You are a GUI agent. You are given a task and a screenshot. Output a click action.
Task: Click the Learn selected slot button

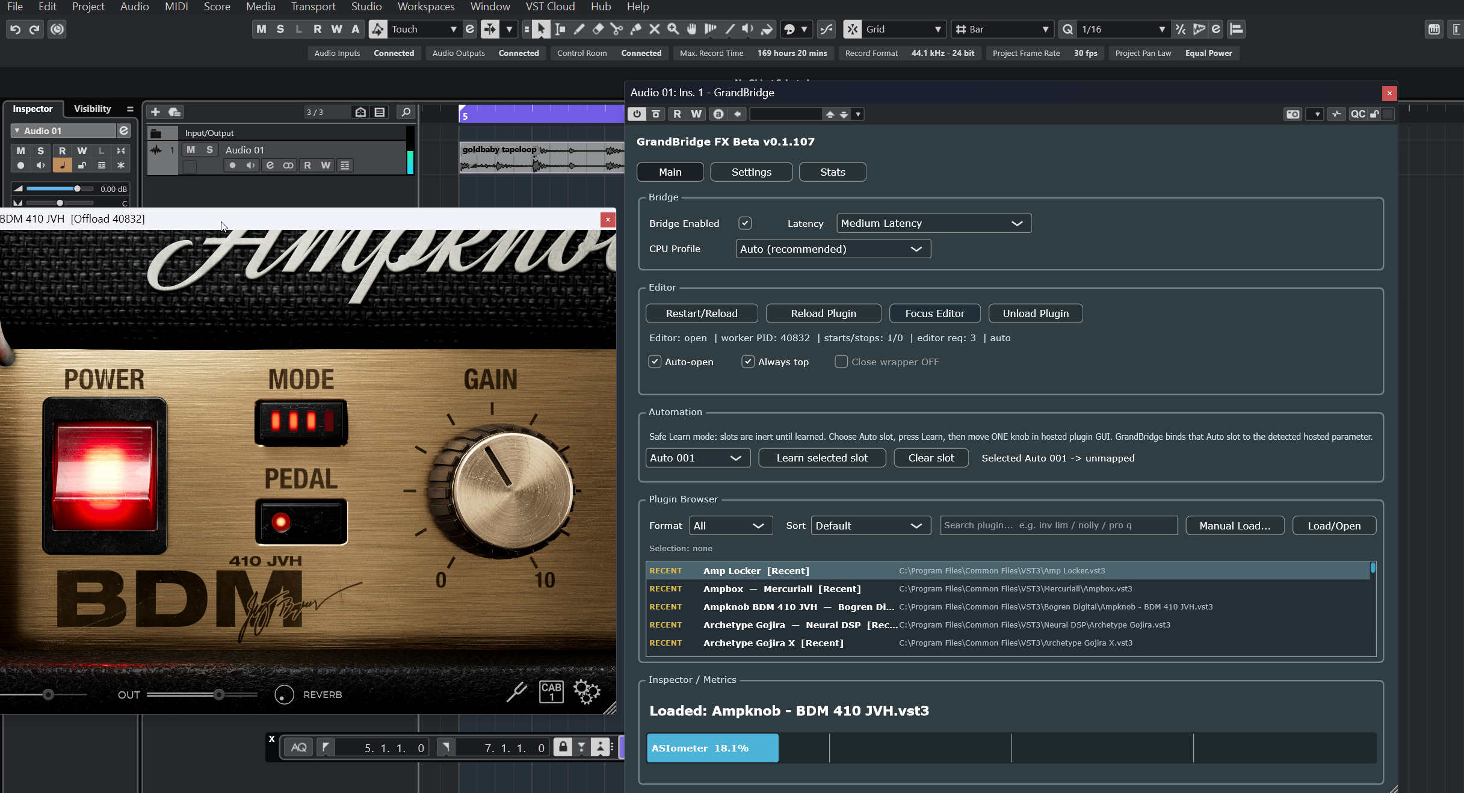point(822,458)
